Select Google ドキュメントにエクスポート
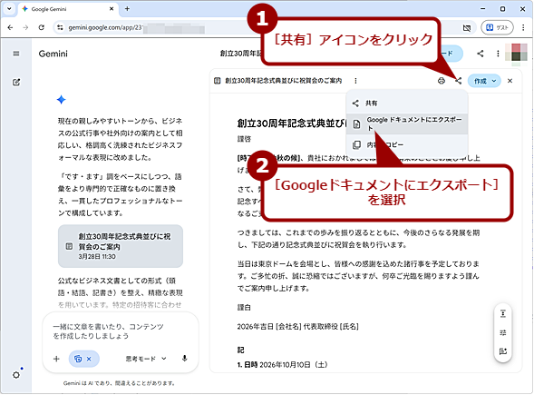 pyautogui.click(x=407, y=123)
